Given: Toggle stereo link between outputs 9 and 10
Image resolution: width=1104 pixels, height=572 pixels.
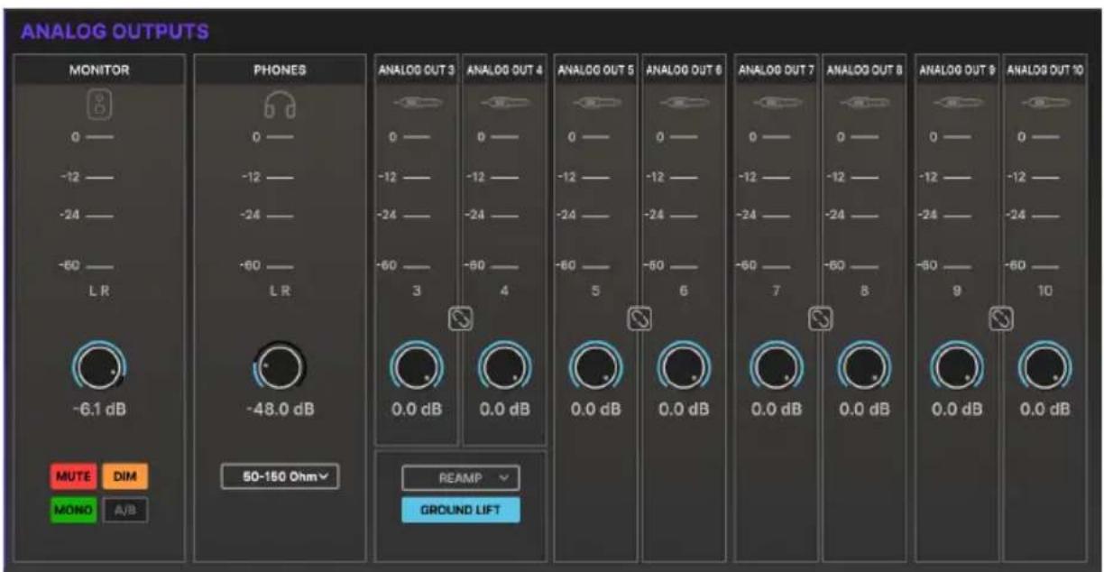Looking at the screenshot, I should 1001,318.
